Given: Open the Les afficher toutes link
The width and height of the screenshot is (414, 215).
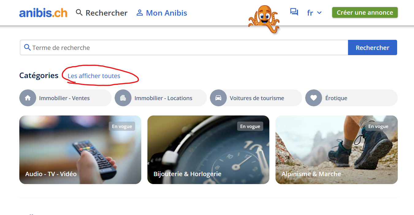Looking at the screenshot, I should pos(94,76).
